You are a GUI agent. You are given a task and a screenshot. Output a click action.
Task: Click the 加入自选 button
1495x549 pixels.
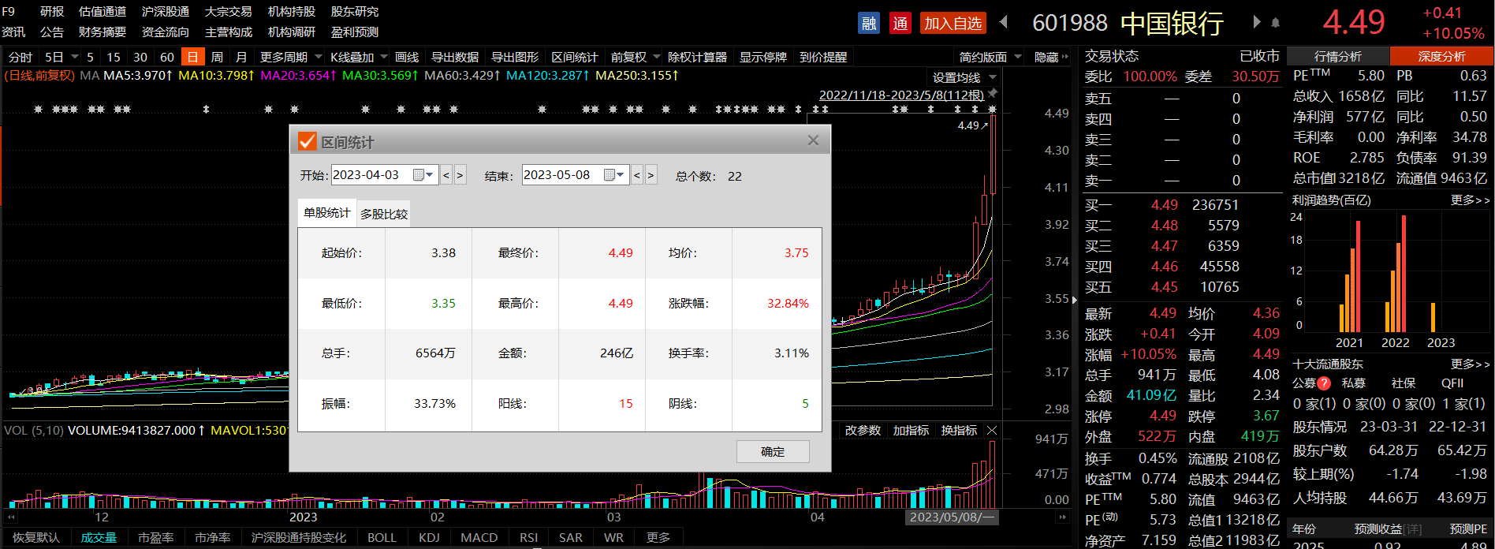click(953, 23)
